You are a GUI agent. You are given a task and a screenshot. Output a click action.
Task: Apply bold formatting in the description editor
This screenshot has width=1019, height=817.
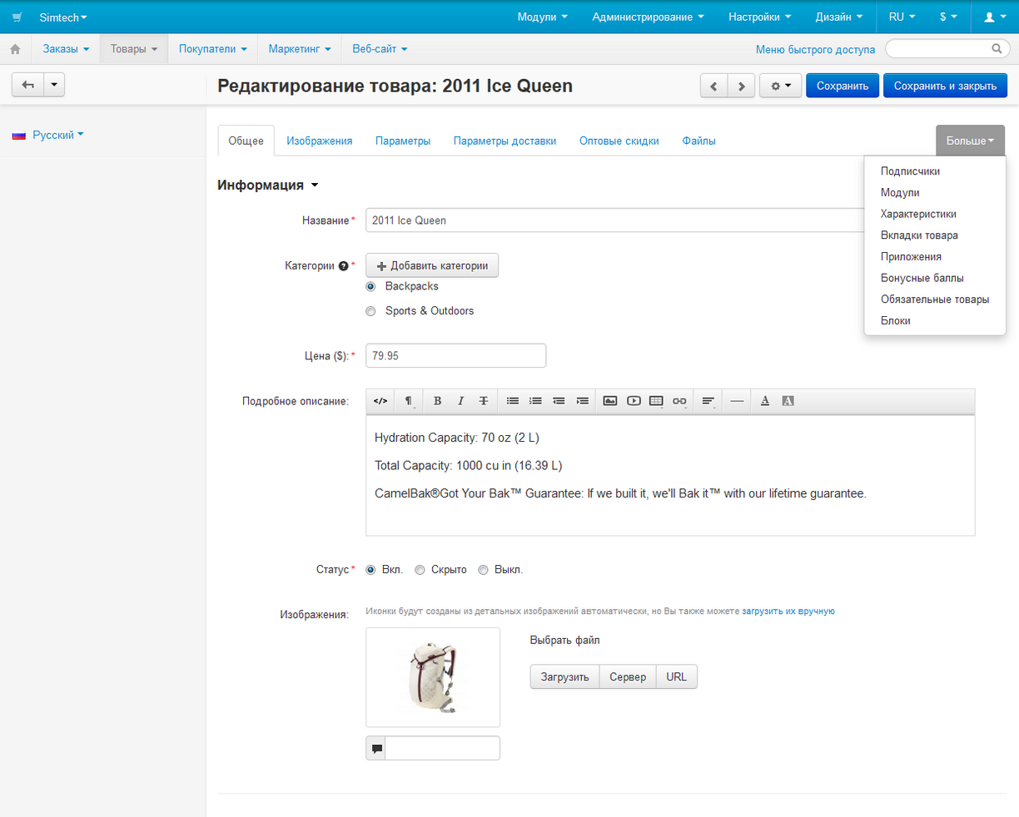click(x=437, y=401)
